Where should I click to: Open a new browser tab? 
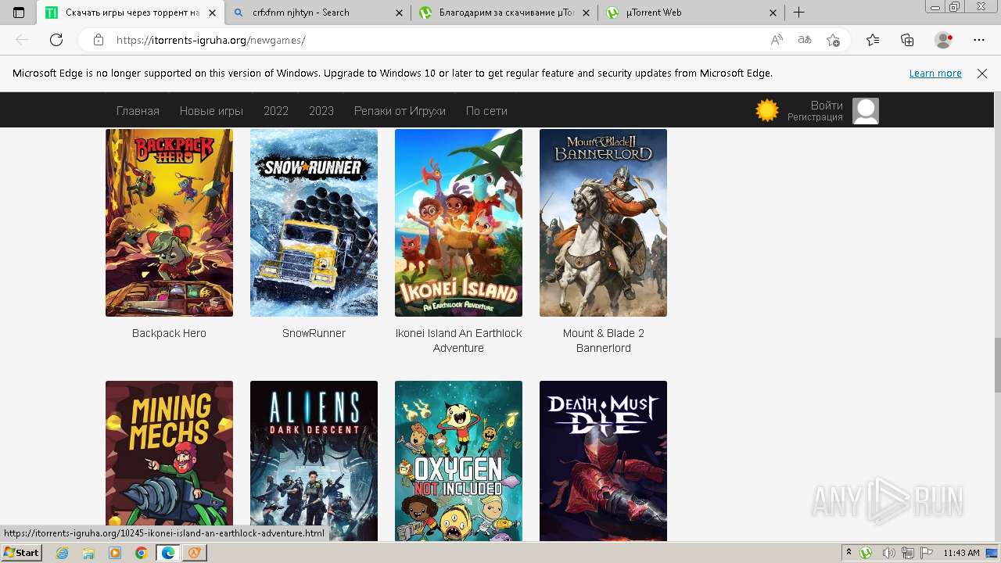pos(798,13)
